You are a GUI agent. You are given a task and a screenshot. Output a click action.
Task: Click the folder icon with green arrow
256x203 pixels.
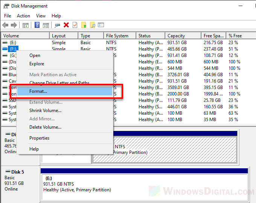point(84,25)
